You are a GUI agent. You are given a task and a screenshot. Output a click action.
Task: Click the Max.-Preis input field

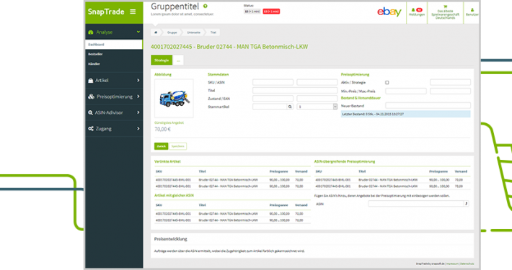[x=450, y=91]
